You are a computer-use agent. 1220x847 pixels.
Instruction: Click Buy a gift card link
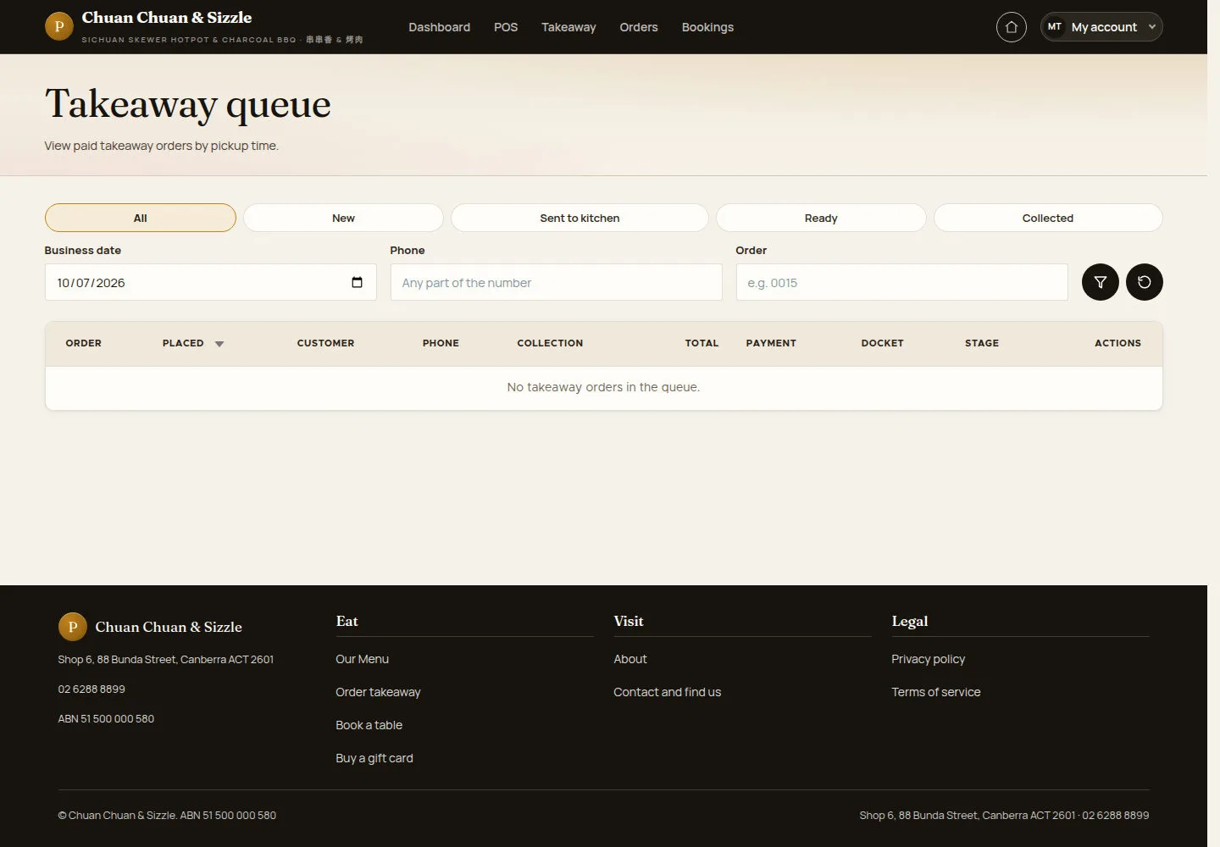(x=374, y=758)
